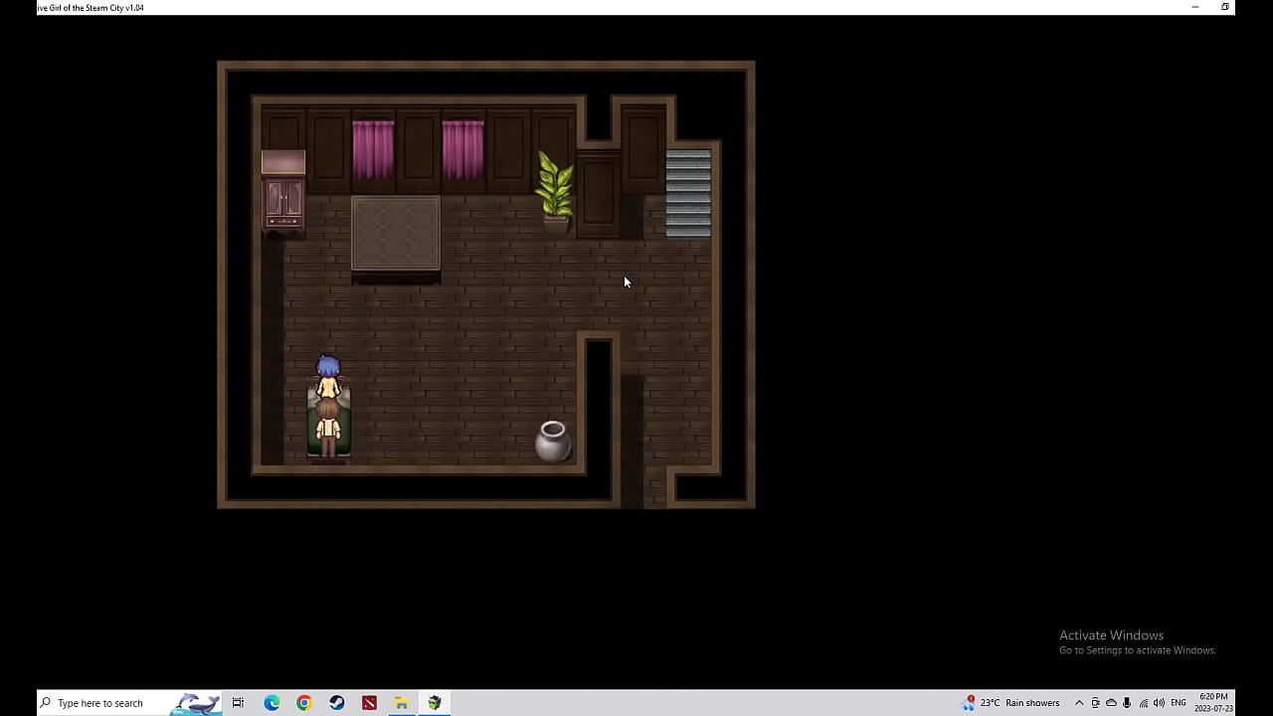Restore down the game window
Image resolution: width=1273 pixels, height=716 pixels.
pos(1225,7)
